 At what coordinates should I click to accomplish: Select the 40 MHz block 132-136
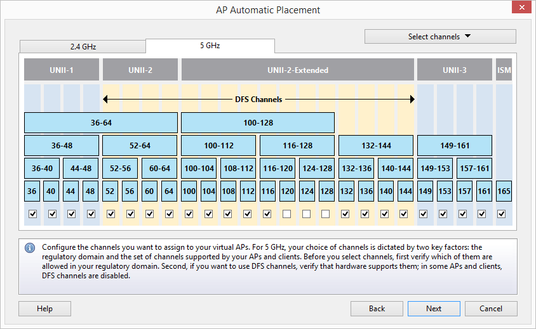356,168
